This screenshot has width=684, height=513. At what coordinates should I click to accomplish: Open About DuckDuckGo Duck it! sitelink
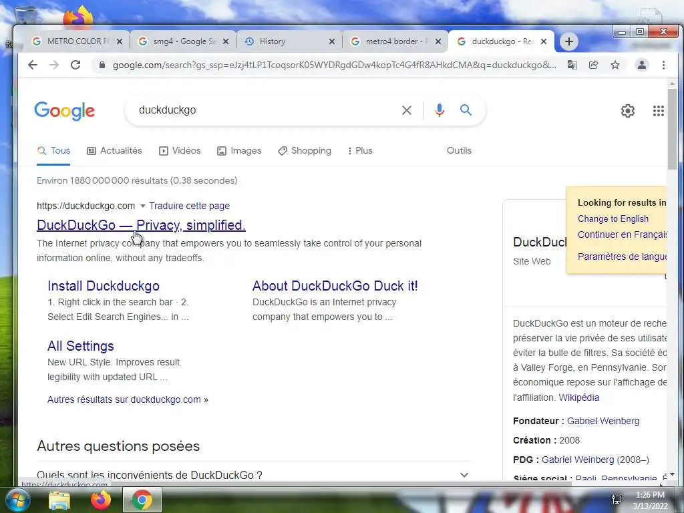click(x=335, y=286)
